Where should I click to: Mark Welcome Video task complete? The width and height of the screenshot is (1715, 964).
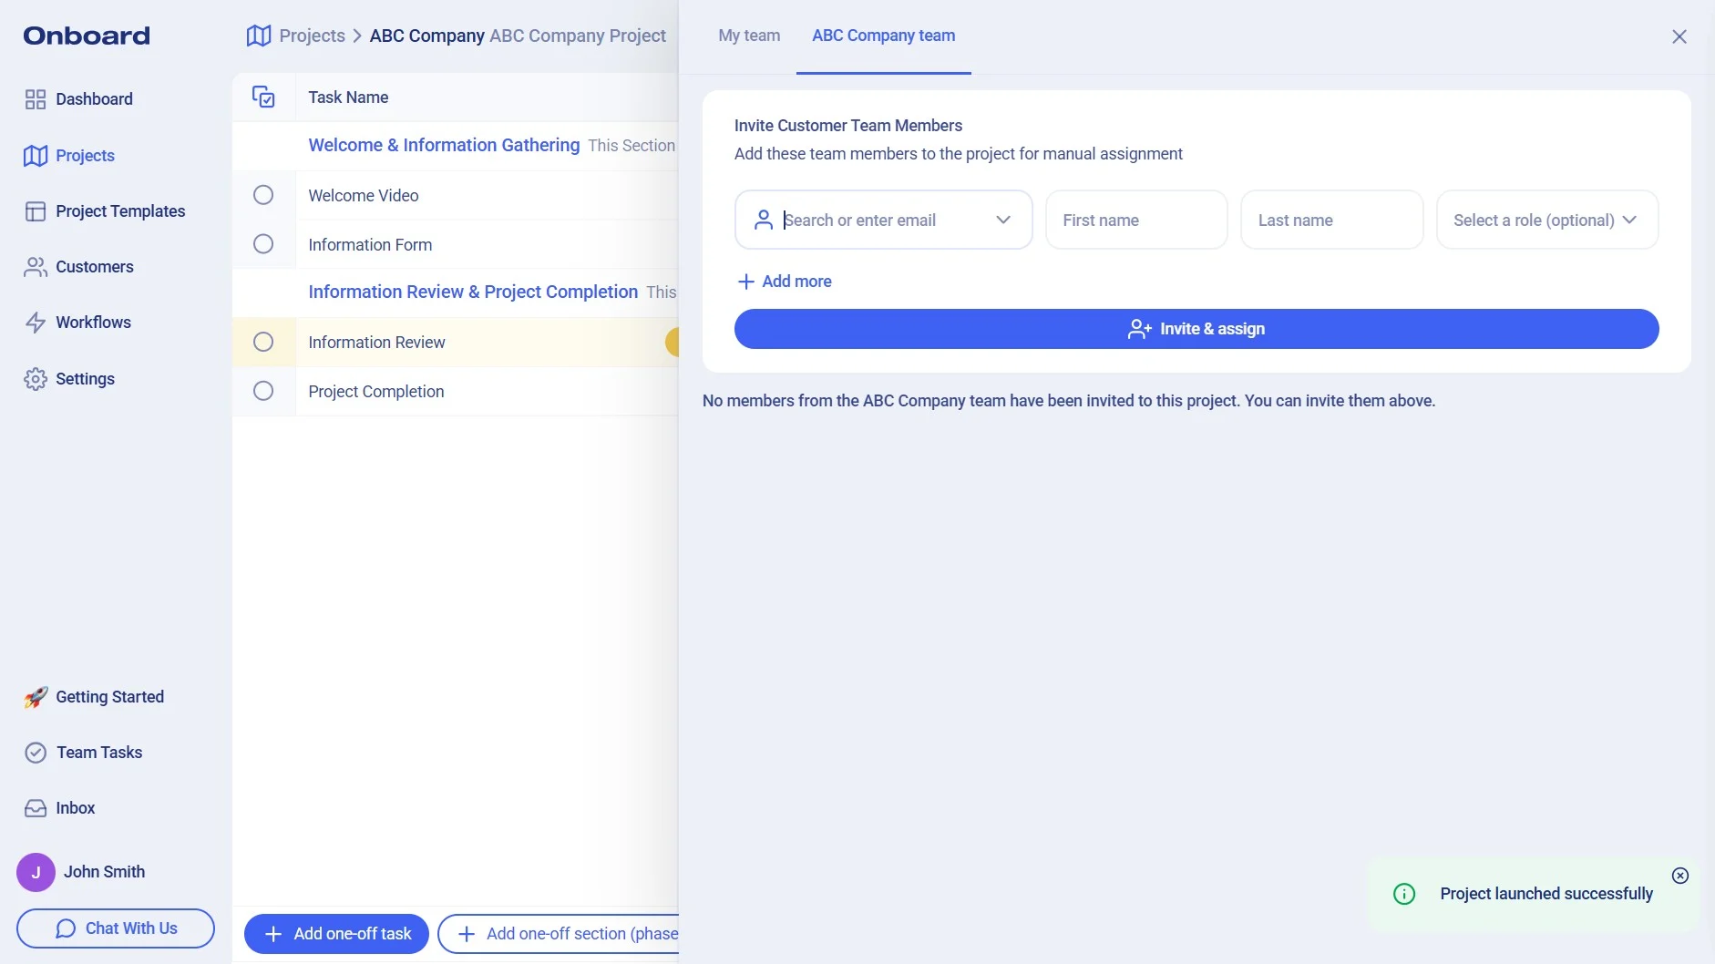(263, 195)
